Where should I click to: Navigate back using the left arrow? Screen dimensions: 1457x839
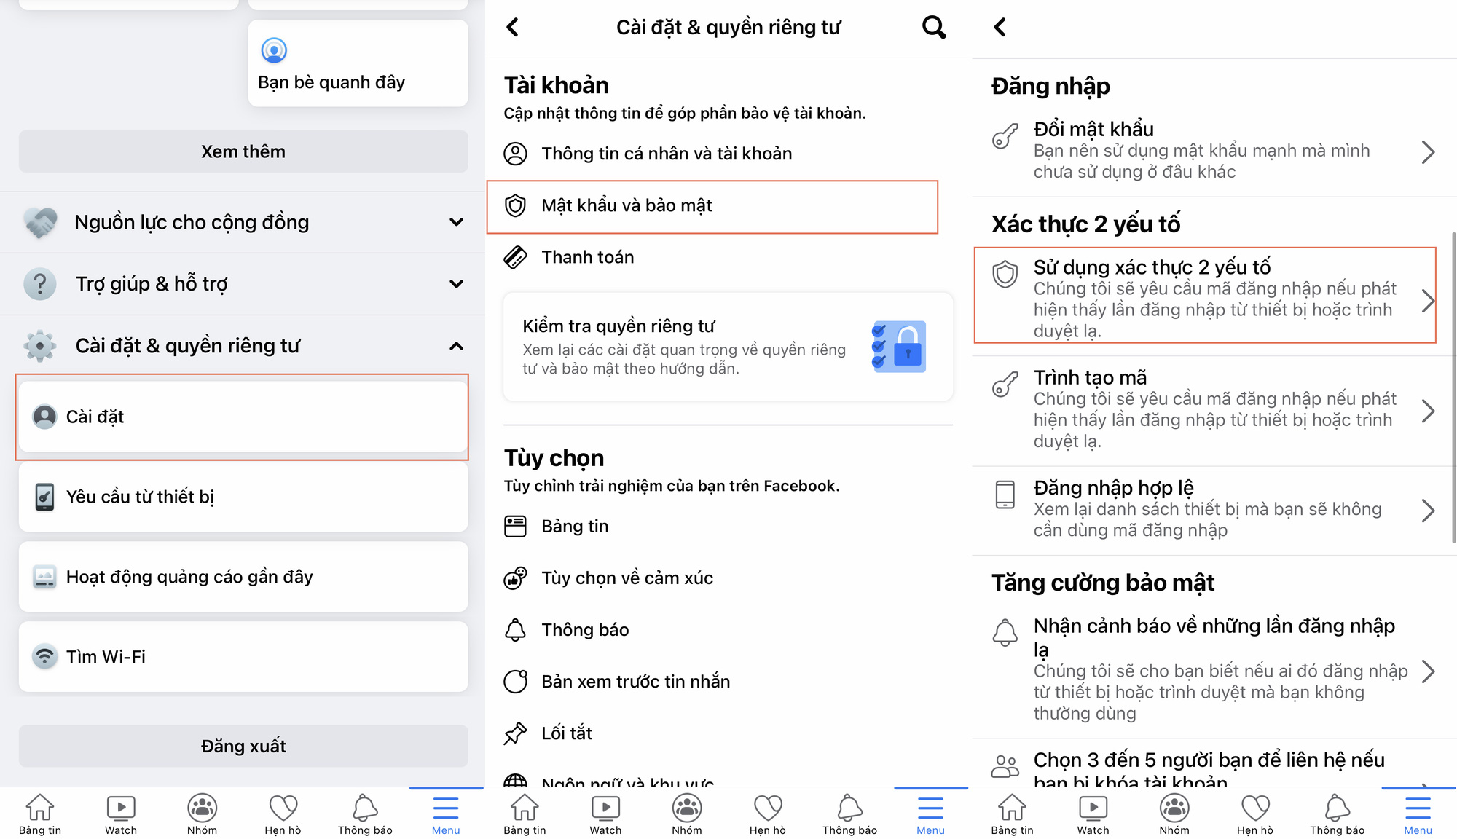(517, 27)
